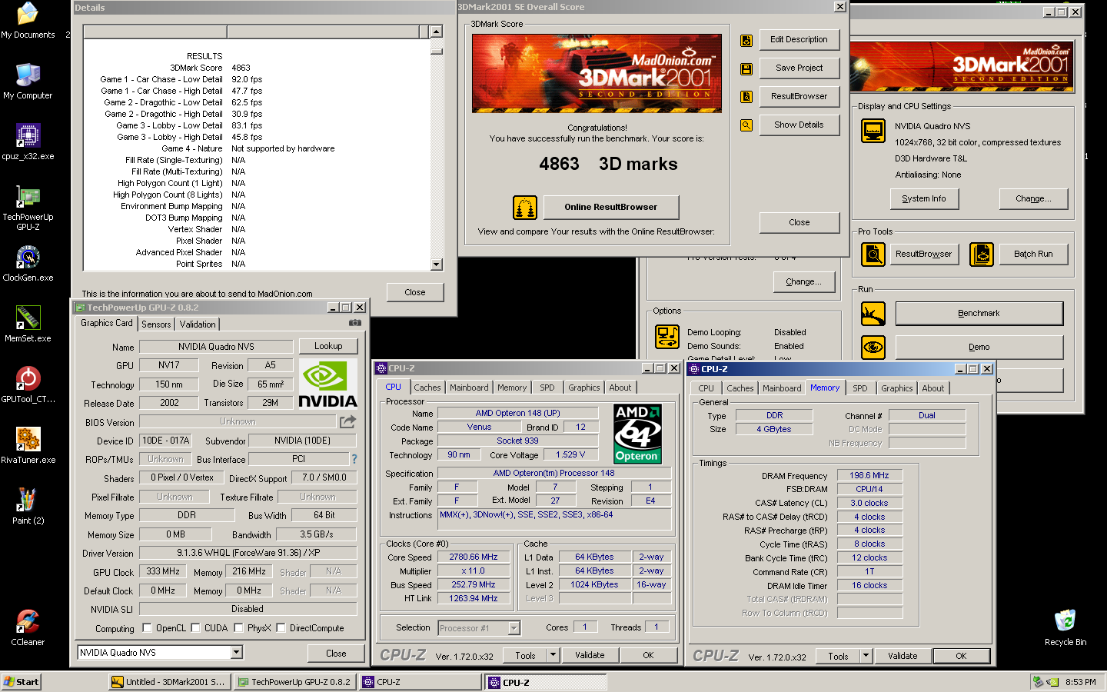Click magnifier icon beside Show Details
Viewport: 1107px width, 692px height.
pyautogui.click(x=746, y=125)
